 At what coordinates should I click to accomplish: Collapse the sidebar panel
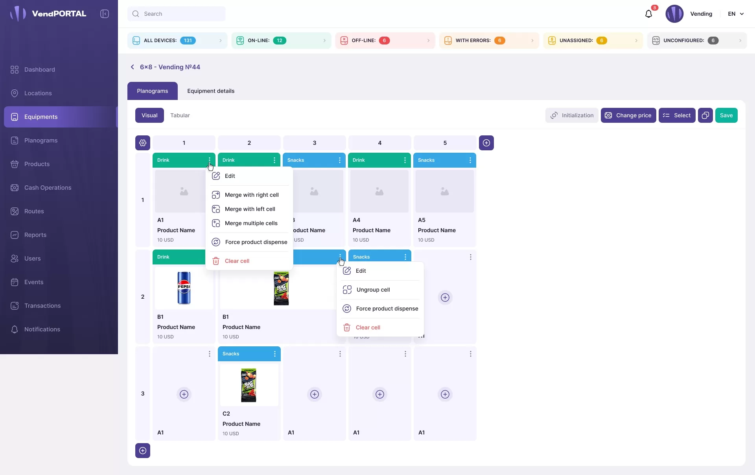point(105,14)
